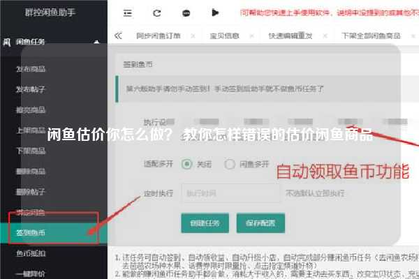Switch to the 宝贝信息 tab

point(224,36)
